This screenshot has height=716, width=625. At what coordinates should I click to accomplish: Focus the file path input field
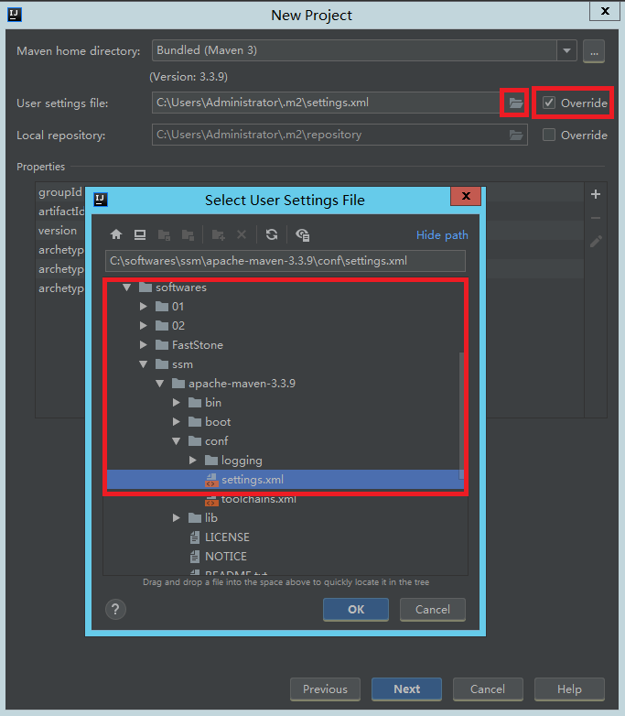point(286,261)
